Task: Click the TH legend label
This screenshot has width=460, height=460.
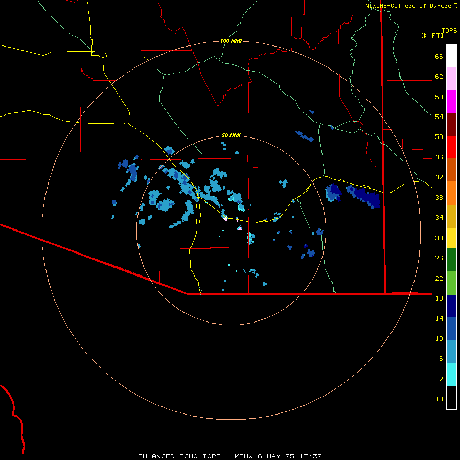Action: pos(439,399)
